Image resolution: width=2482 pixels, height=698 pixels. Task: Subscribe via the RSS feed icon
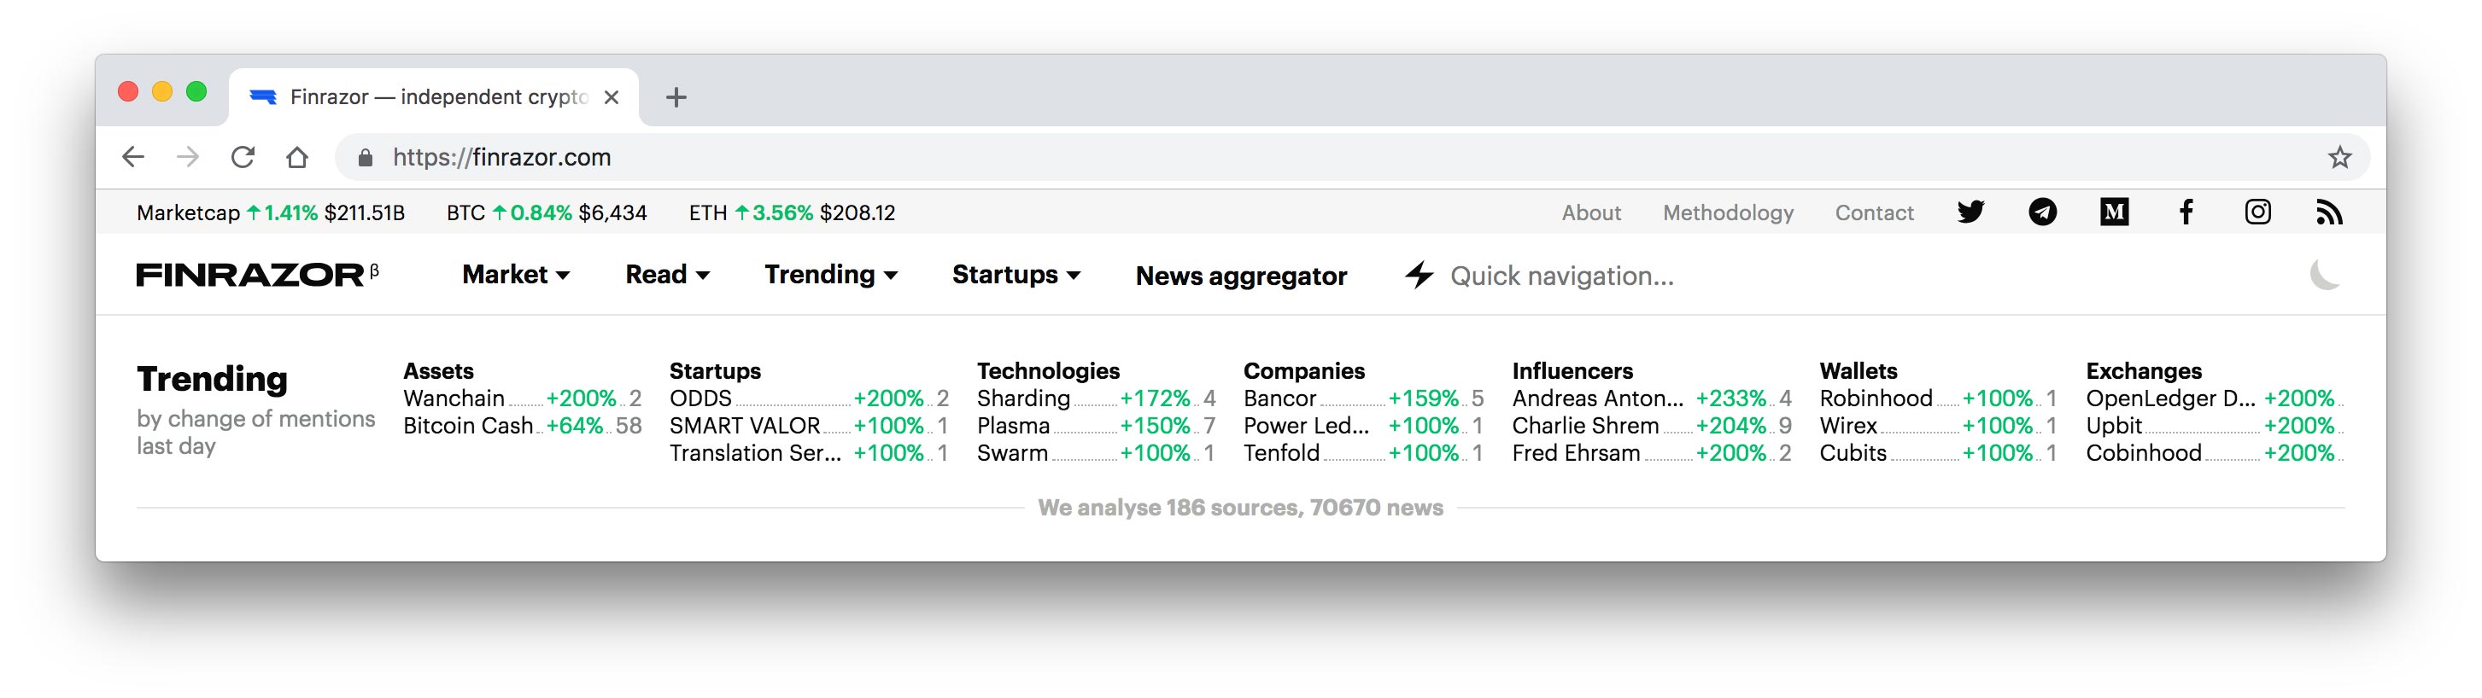tap(2329, 212)
